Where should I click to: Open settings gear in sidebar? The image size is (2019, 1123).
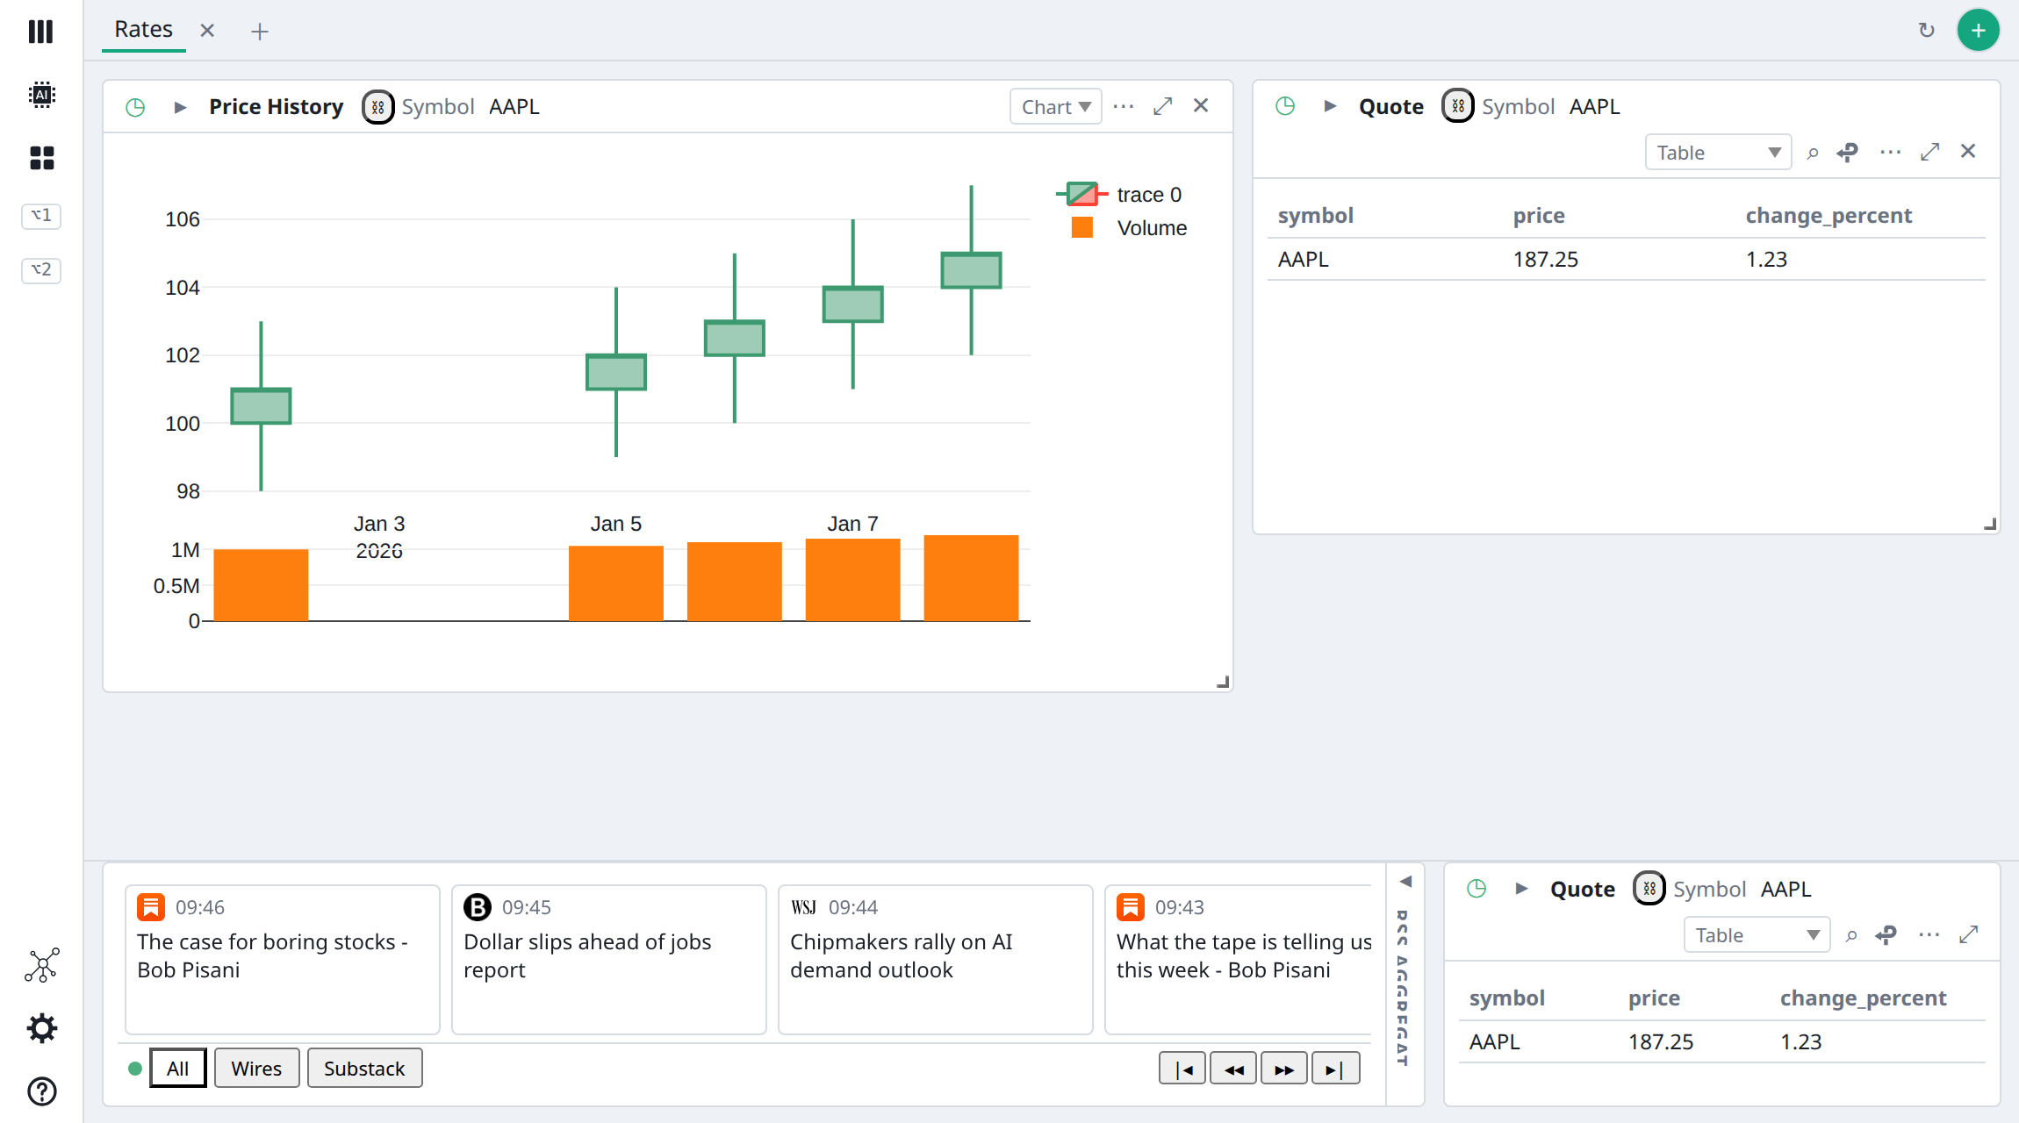point(41,1027)
